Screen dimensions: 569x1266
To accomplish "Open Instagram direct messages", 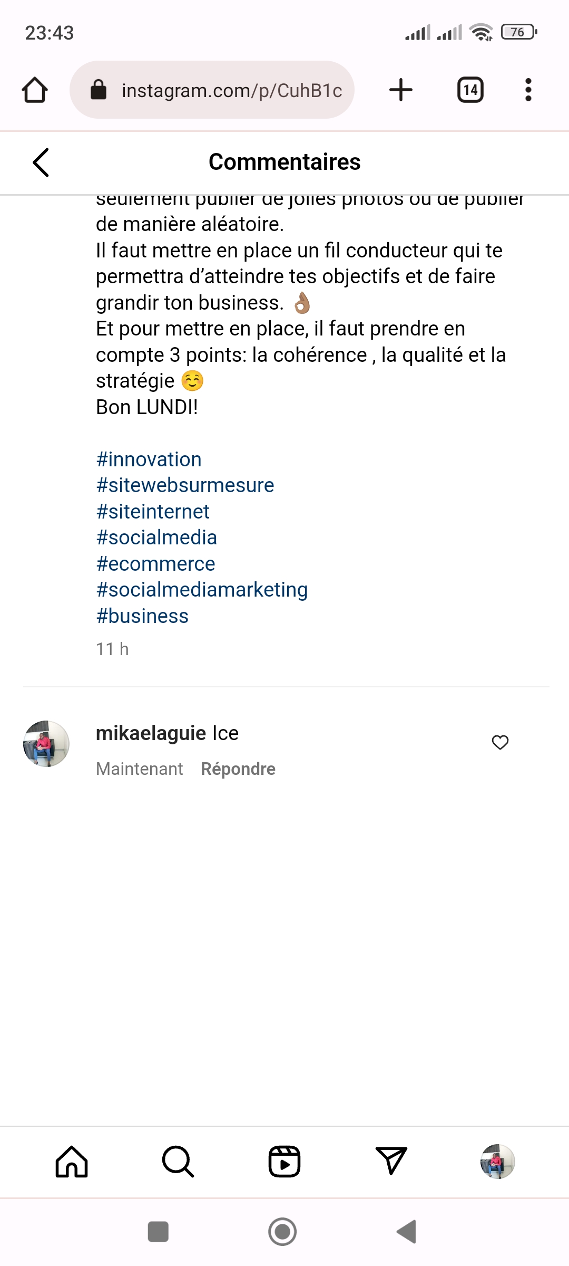I will click(391, 1162).
